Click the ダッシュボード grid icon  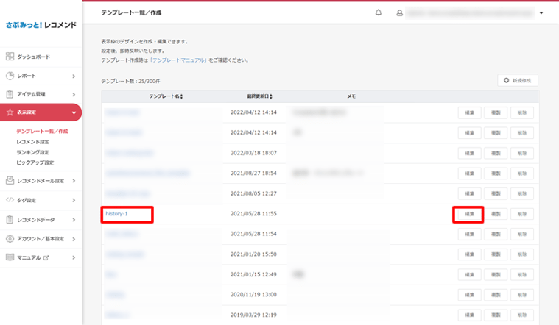coord(10,57)
